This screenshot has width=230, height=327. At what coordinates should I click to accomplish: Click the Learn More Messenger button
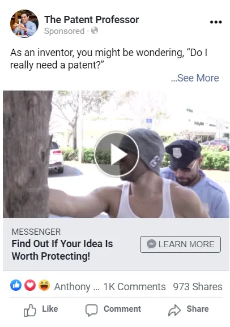point(180,244)
